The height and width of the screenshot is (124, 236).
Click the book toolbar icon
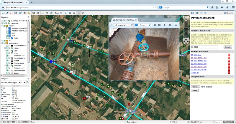click(x=51, y=13)
